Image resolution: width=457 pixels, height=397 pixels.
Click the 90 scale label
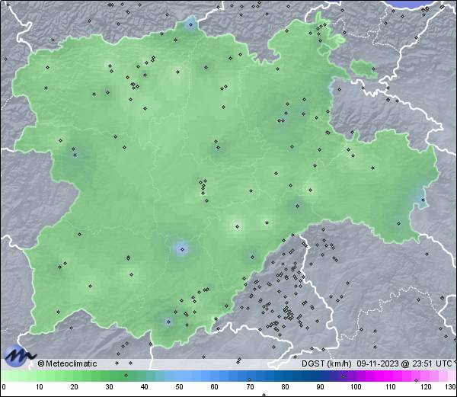pos(320,387)
